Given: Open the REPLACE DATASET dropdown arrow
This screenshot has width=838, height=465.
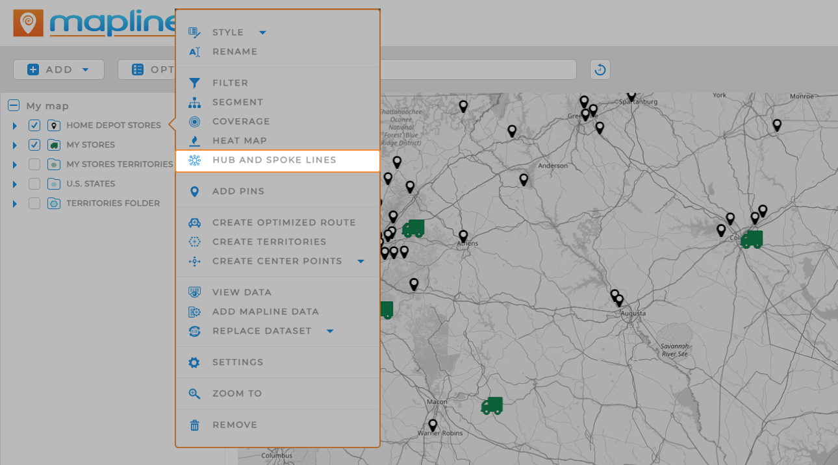Looking at the screenshot, I should [330, 331].
